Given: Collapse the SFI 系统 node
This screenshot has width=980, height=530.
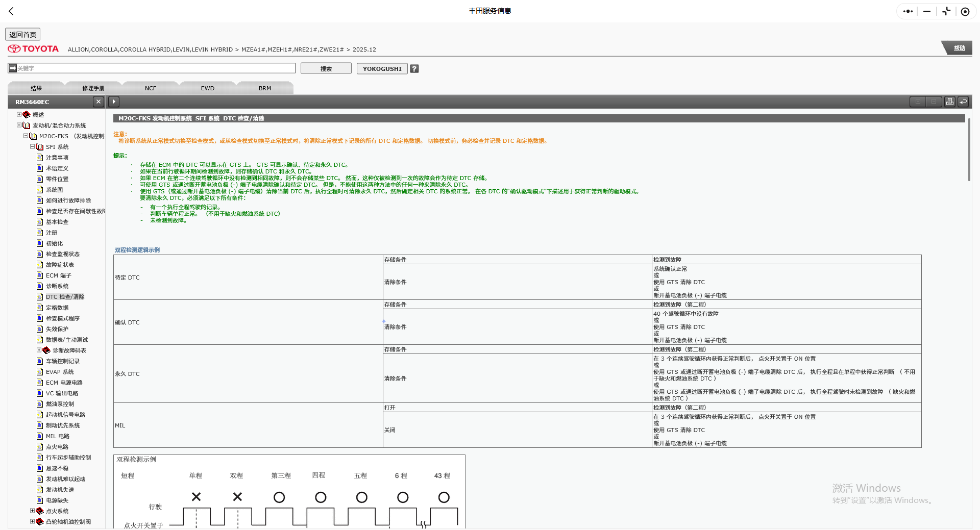Looking at the screenshot, I should click(32, 146).
